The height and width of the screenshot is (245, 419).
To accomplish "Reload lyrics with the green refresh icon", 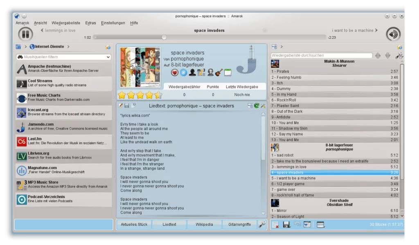I will tap(257, 106).
